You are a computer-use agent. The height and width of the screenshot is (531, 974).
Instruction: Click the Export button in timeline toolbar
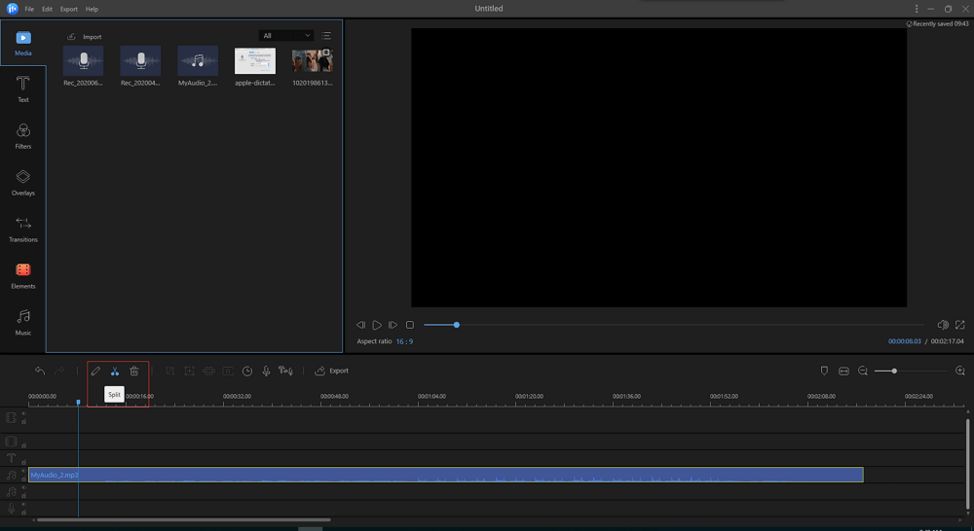pyautogui.click(x=332, y=371)
